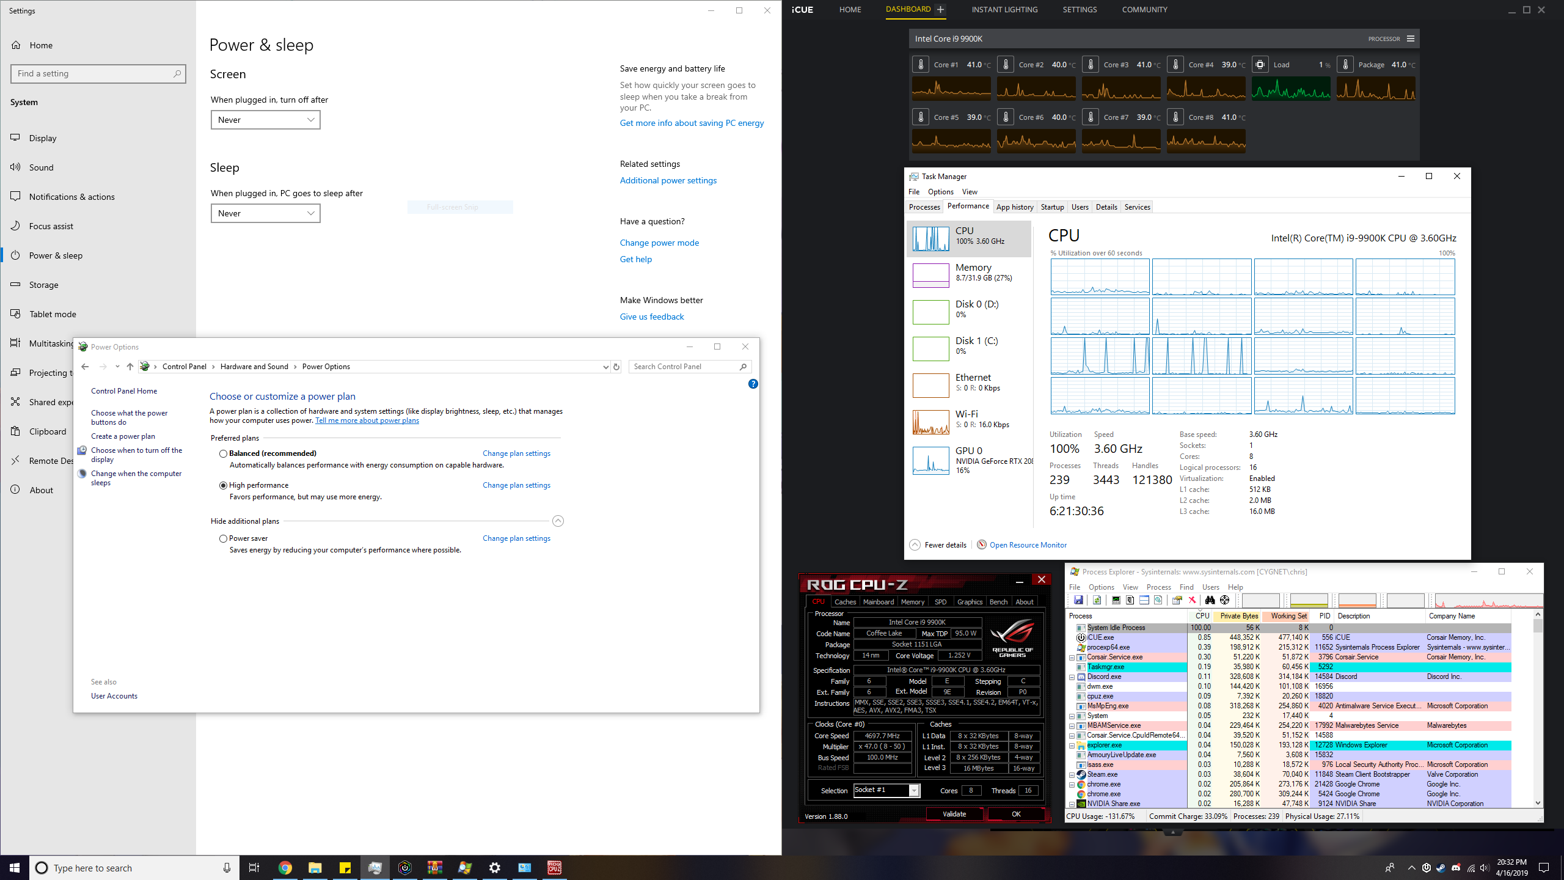Click Additional power settings link
This screenshot has height=880, width=1564.
668,180
